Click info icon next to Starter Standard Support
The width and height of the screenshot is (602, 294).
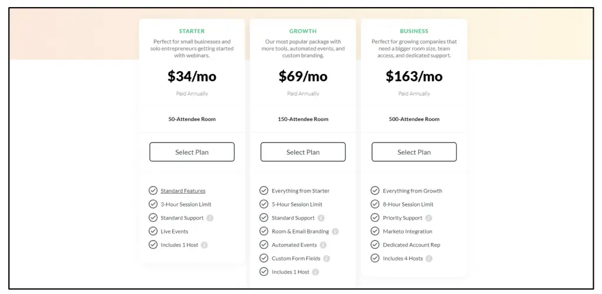coord(210,218)
